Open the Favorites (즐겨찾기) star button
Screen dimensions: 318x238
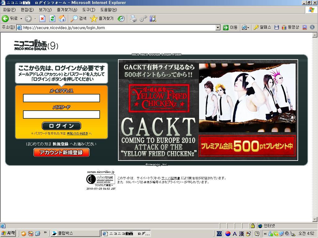coord(102,19)
